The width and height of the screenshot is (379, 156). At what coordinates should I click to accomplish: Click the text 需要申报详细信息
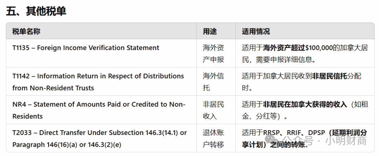point(285,59)
